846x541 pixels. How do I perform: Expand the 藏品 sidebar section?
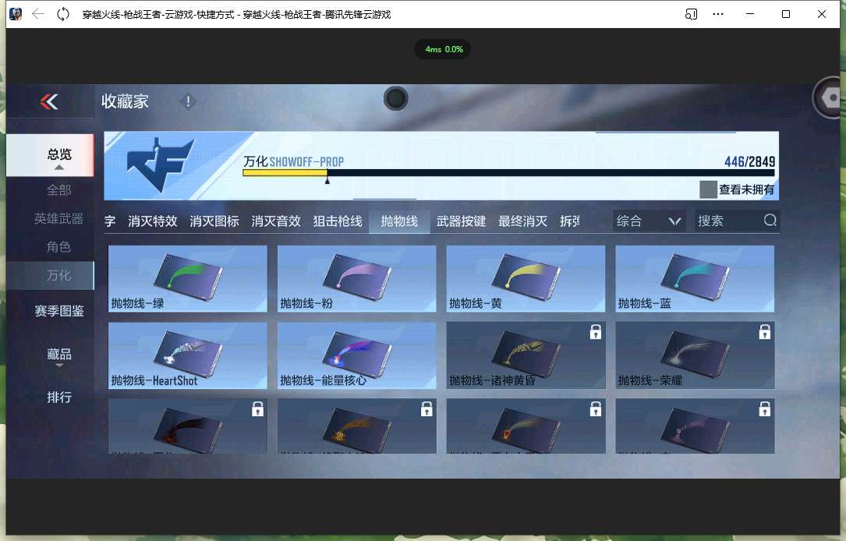tap(58, 356)
